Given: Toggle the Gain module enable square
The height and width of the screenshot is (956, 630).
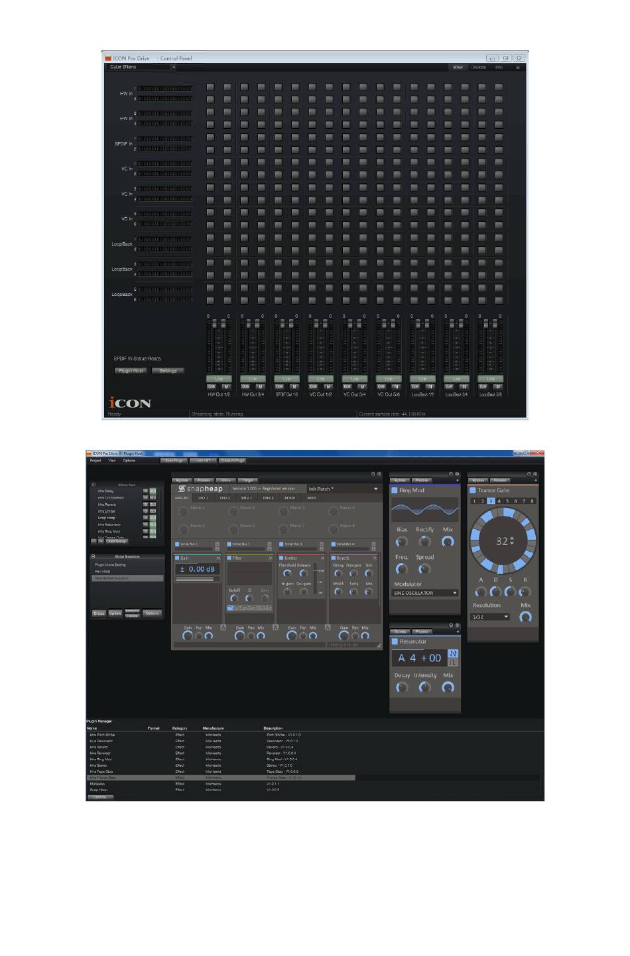Looking at the screenshot, I should click(177, 558).
